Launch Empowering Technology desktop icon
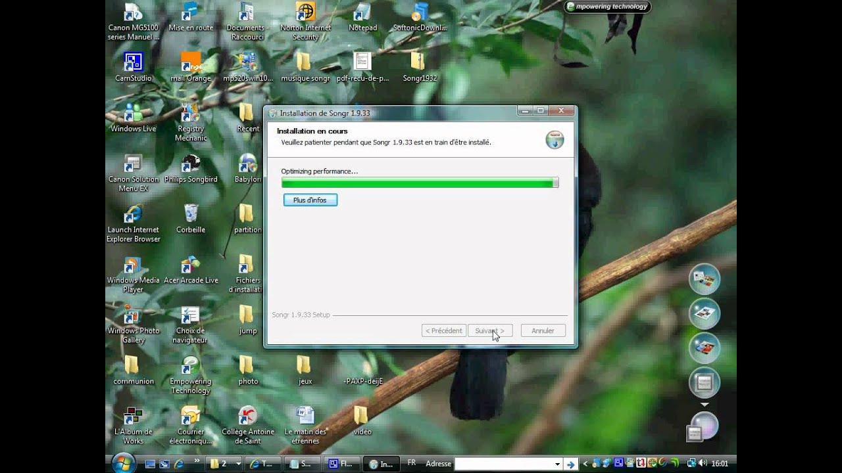Viewport: 842px width, 473px height. coord(191,376)
